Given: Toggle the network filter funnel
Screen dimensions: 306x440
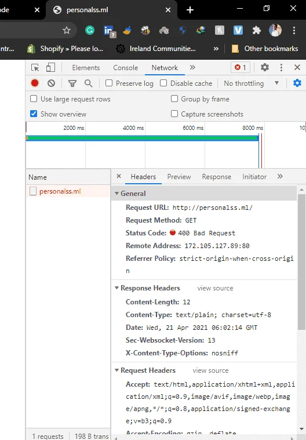Looking at the screenshot, I should pos(72,83).
